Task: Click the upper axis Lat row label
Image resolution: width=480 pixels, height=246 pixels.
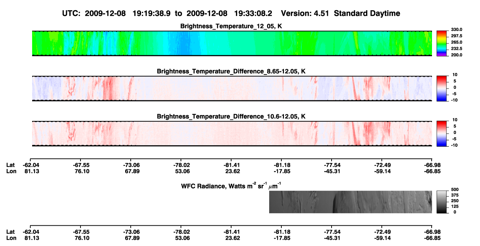Action: pyautogui.click(x=10, y=165)
